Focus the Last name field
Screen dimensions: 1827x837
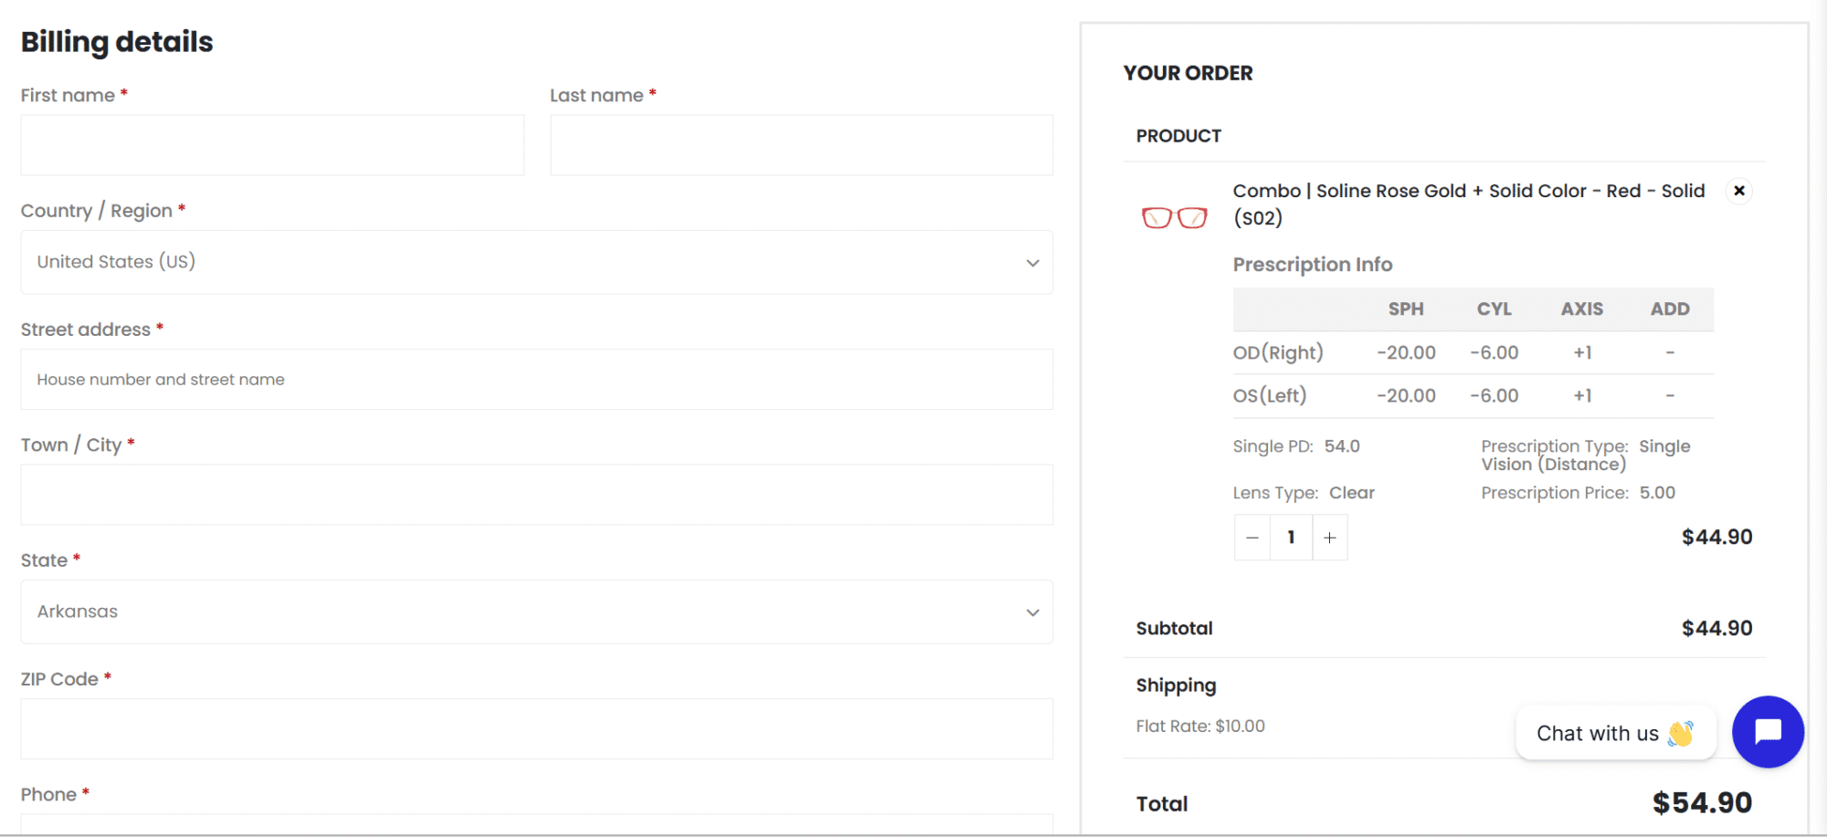pos(801,145)
